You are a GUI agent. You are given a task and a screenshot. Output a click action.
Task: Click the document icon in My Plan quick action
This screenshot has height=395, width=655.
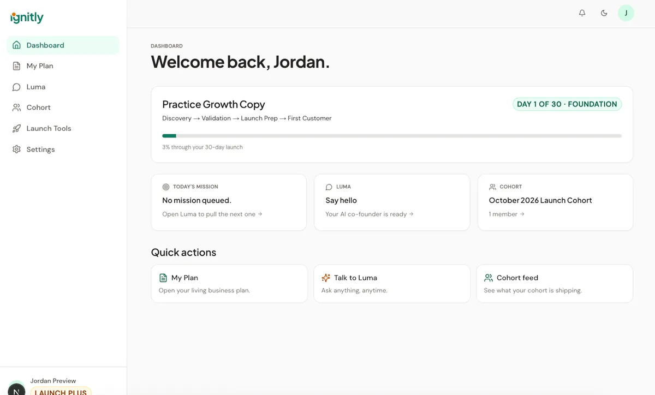163,278
